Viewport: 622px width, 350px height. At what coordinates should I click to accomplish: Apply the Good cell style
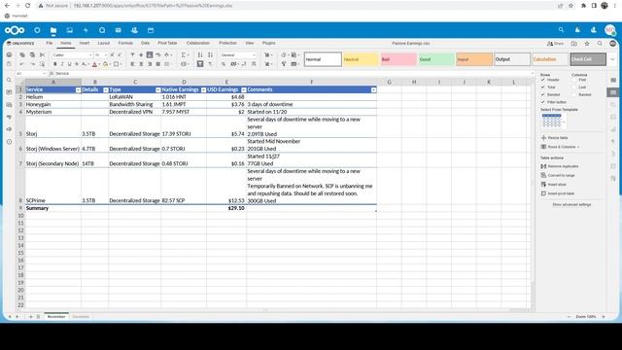click(x=436, y=59)
